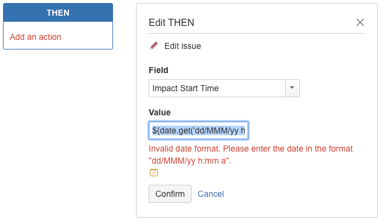Click the divider line under Edit THEN
Screen dimensions: 385x224
[257, 33]
